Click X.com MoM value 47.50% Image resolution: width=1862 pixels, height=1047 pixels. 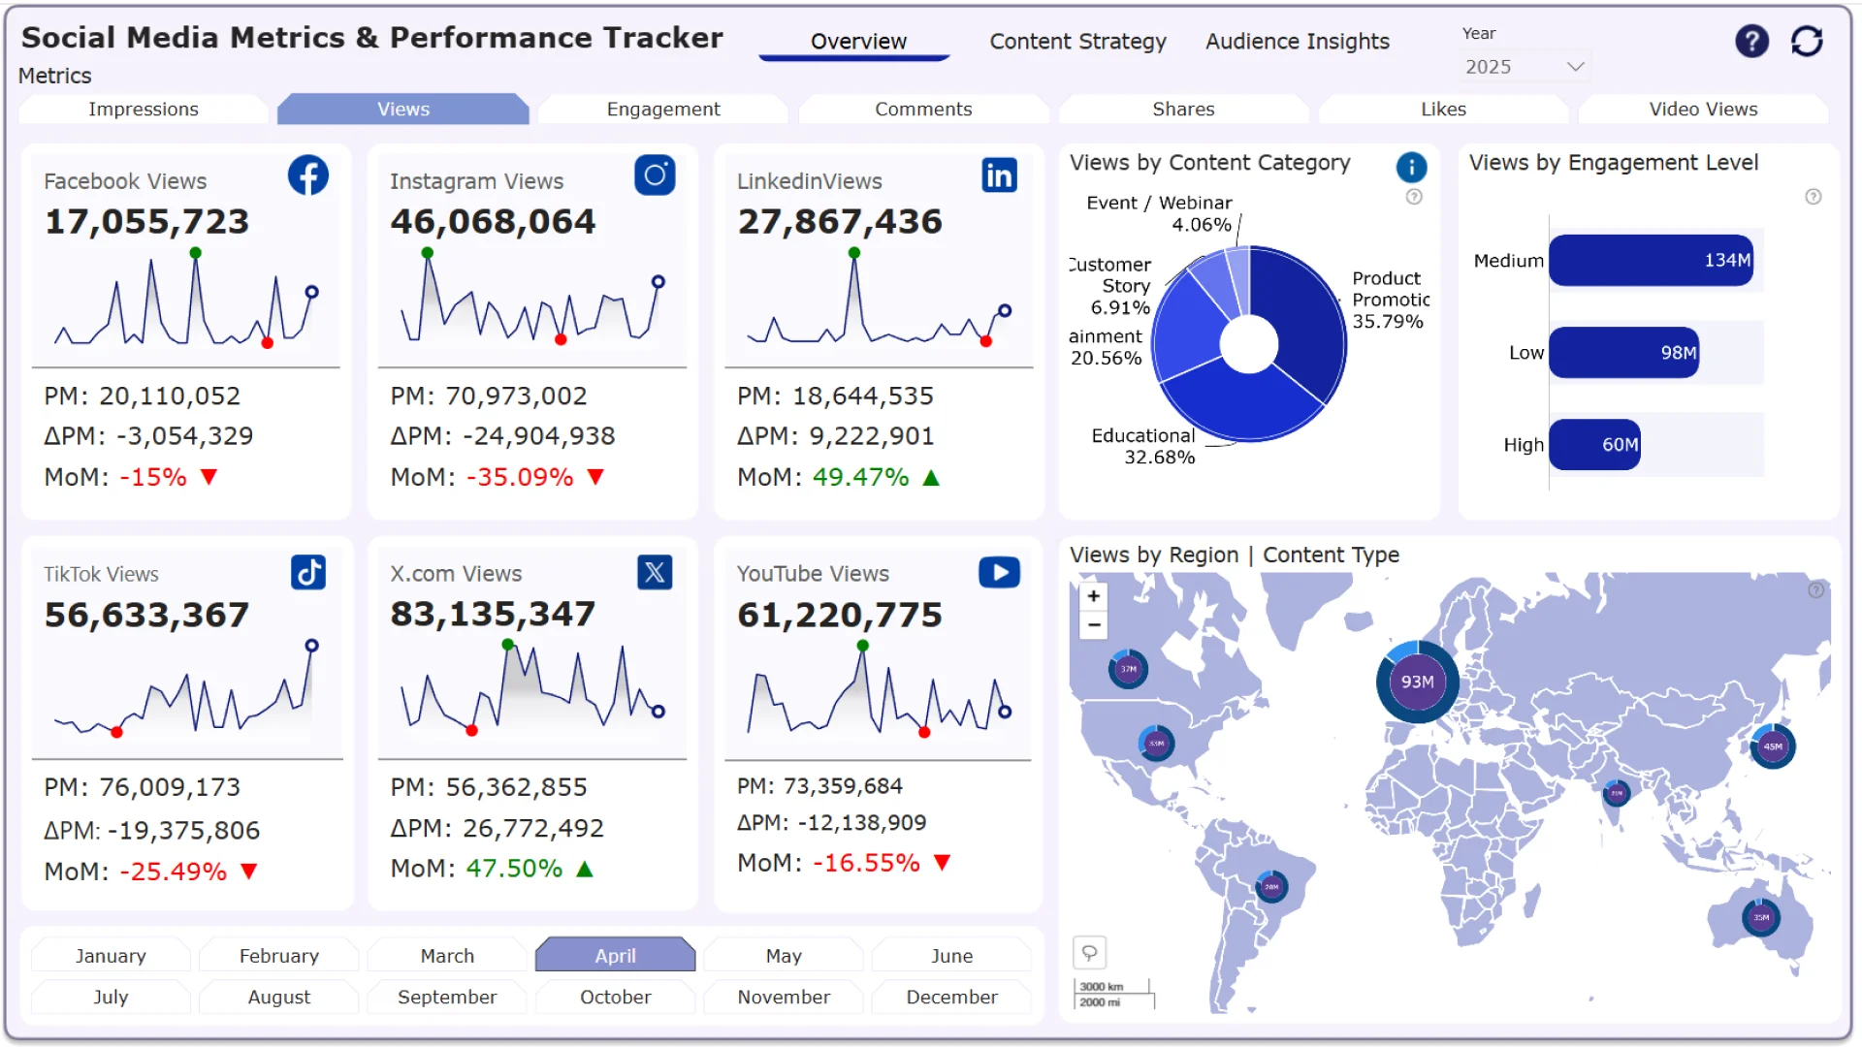tap(514, 869)
